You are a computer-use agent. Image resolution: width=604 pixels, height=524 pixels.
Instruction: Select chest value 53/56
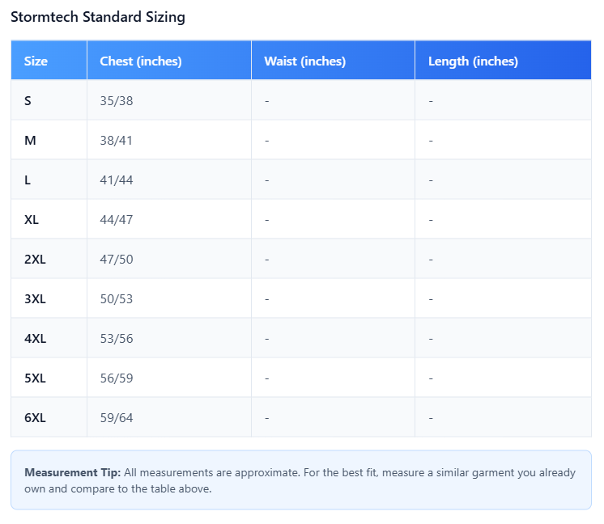(117, 339)
